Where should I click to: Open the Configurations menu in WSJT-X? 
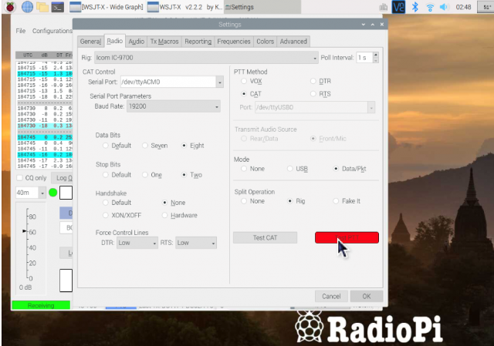(x=52, y=31)
